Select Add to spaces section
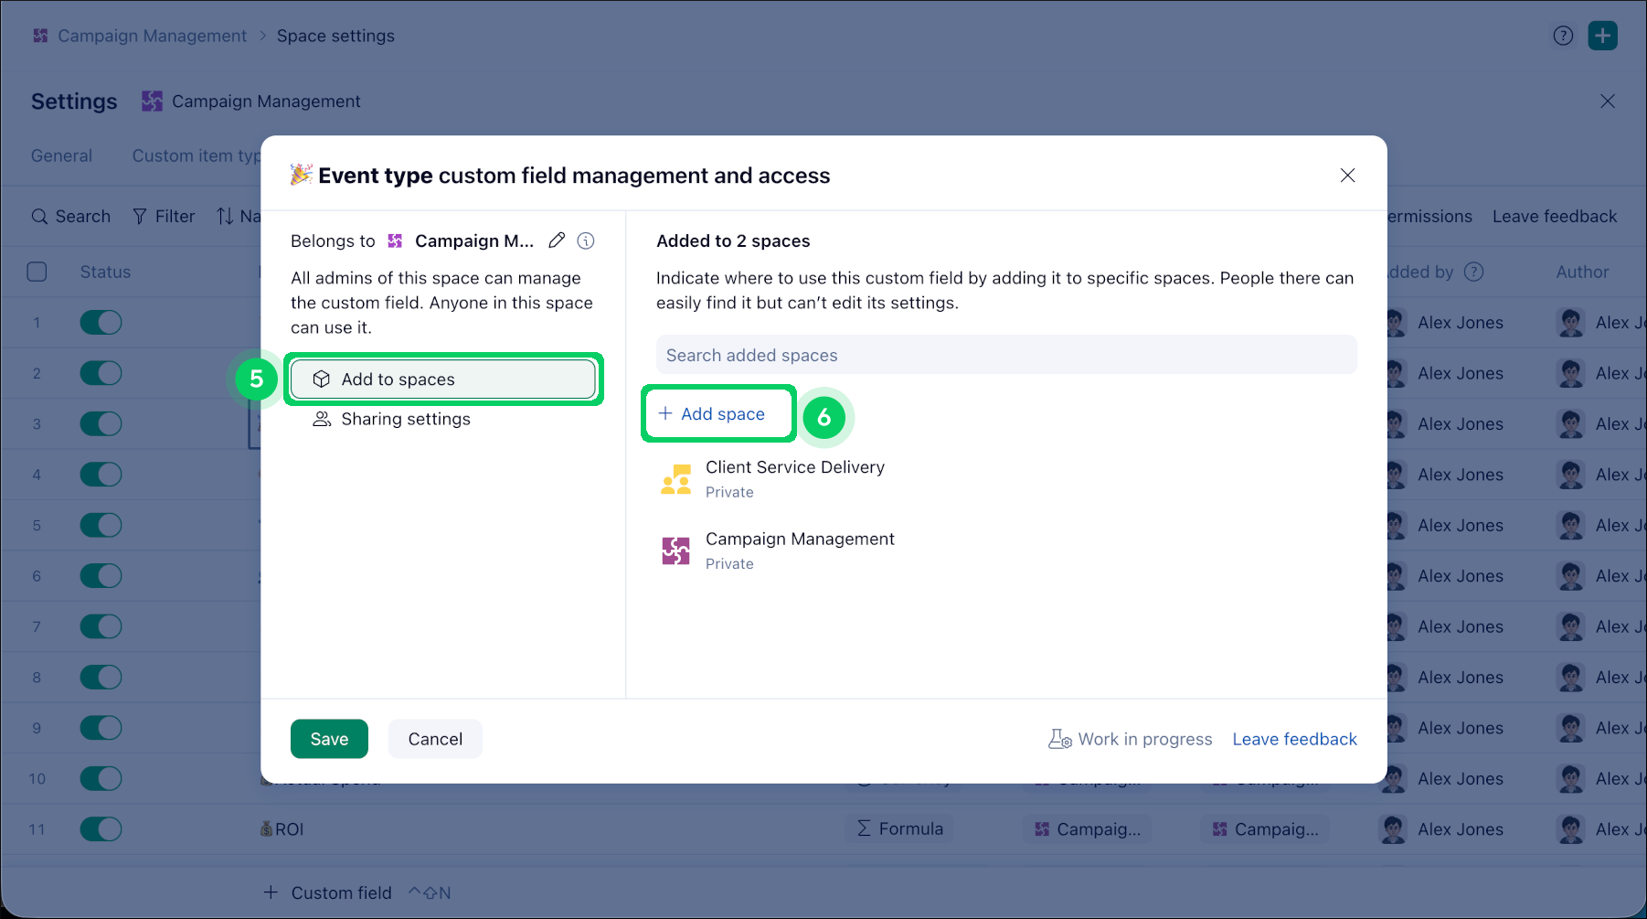The image size is (1647, 919). click(443, 379)
